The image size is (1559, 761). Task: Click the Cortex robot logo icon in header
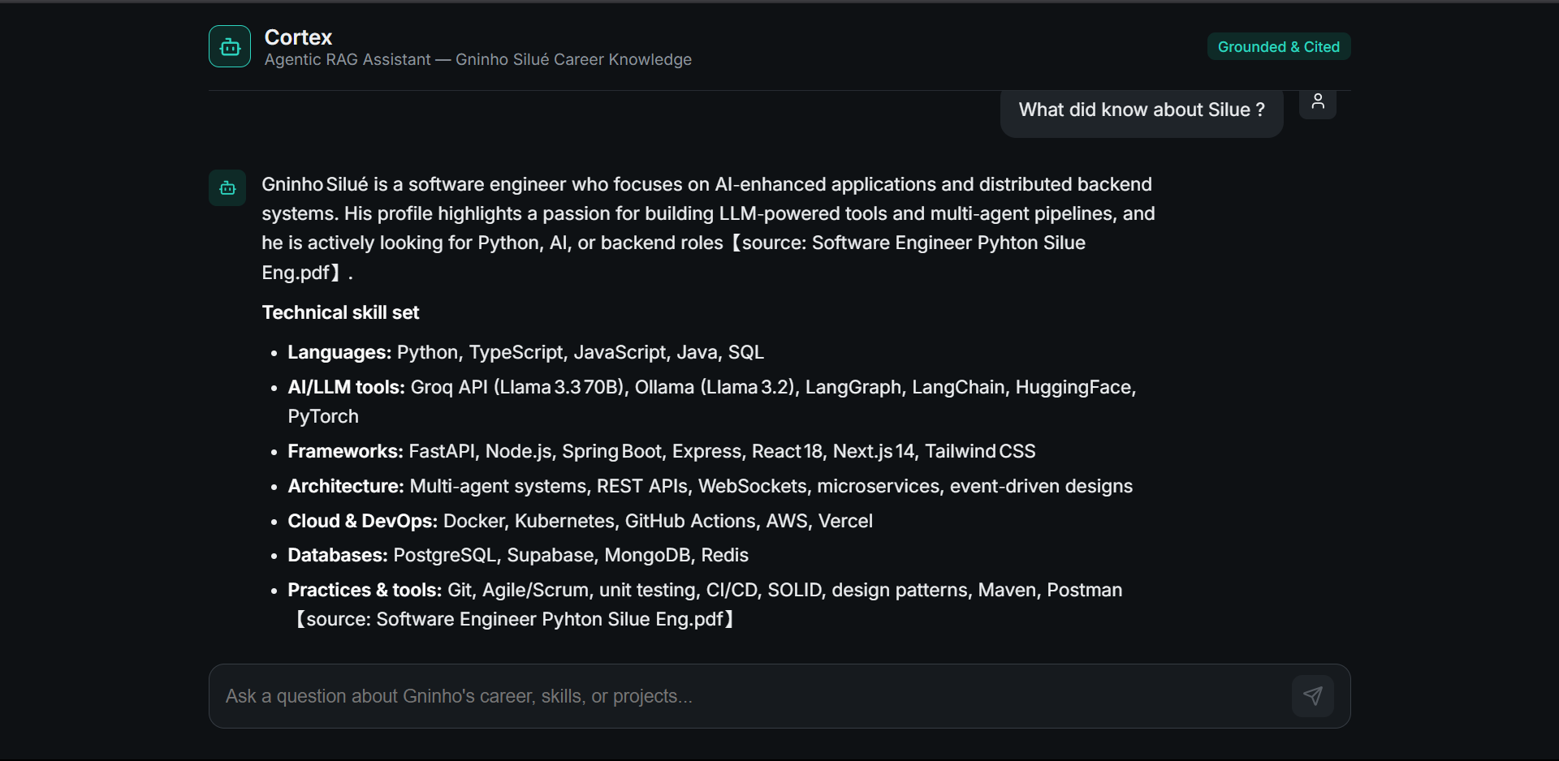tap(230, 46)
